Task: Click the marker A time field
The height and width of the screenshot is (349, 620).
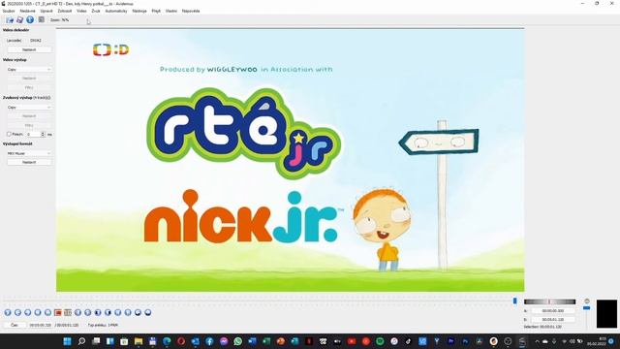Action: point(553,311)
